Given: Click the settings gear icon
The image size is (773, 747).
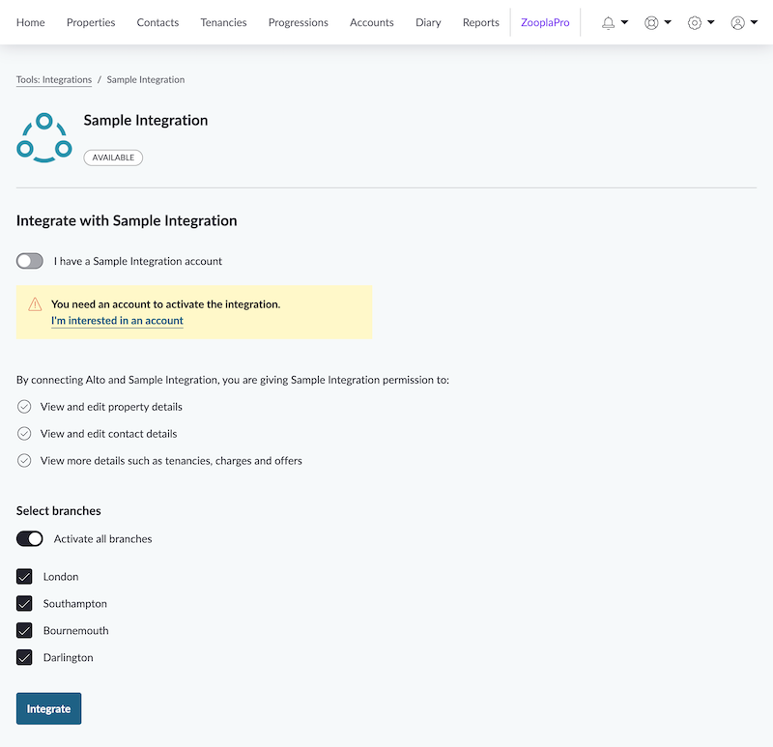Looking at the screenshot, I should click(695, 22).
